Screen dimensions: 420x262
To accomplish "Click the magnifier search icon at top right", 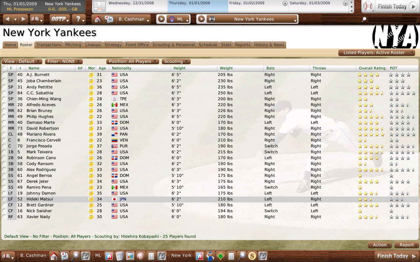I will point(364,20).
